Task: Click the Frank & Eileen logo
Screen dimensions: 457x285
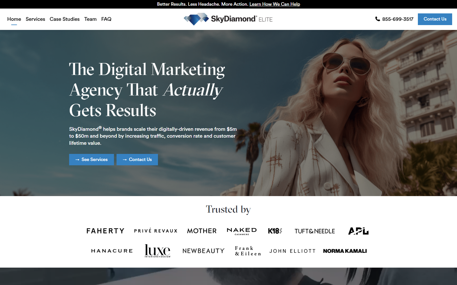Action: point(248,251)
